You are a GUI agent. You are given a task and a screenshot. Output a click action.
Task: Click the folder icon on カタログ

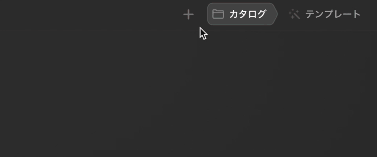pos(218,15)
